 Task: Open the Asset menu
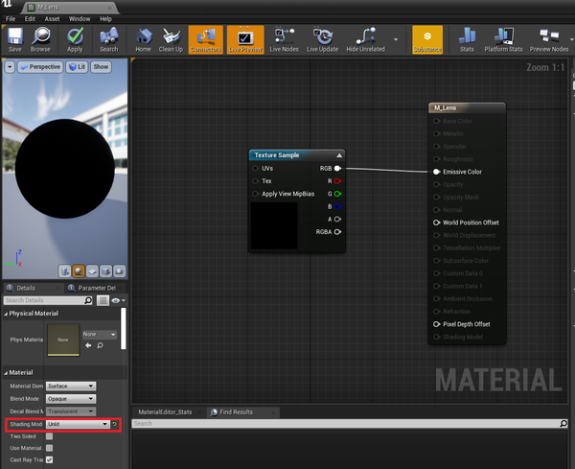[x=51, y=18]
